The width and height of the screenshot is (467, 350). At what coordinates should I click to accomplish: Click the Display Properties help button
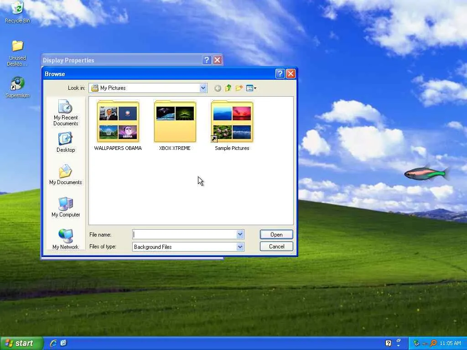pos(207,60)
